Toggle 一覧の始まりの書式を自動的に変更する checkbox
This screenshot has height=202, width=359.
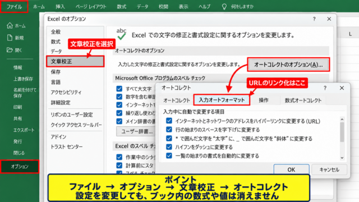click(169, 155)
